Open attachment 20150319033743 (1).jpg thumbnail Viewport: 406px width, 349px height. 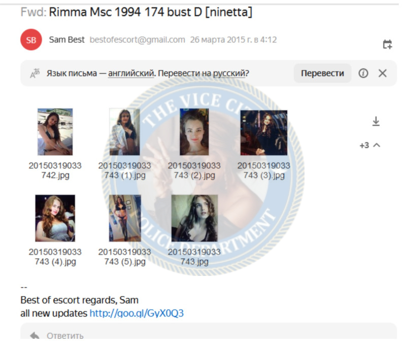pos(124,132)
